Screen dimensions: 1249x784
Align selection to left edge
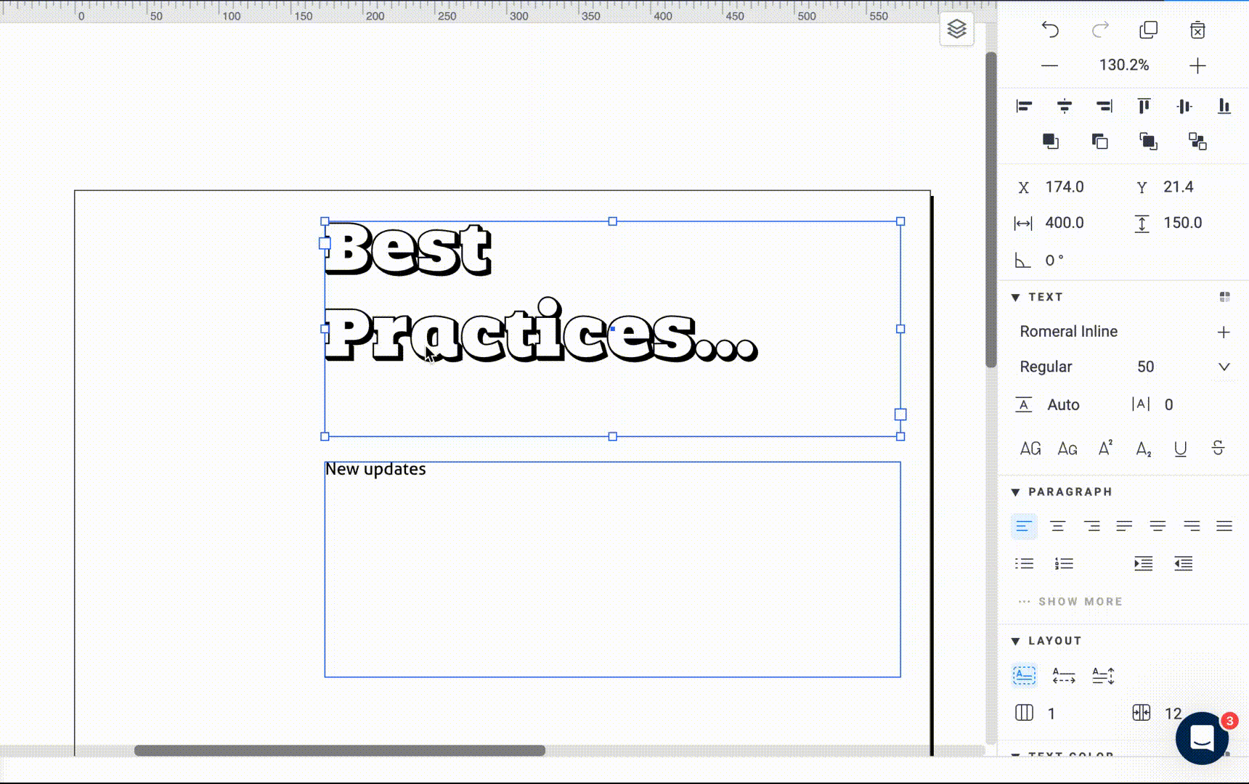point(1024,107)
